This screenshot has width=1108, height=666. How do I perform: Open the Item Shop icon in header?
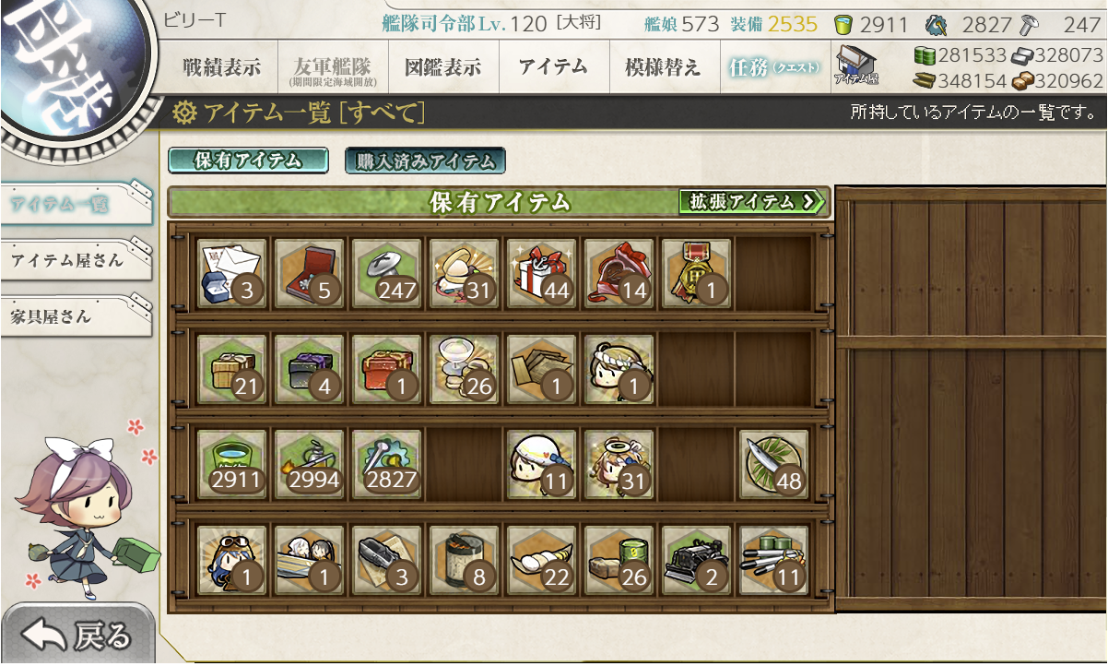(856, 67)
